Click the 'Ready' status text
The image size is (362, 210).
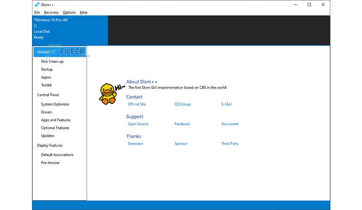[39, 37]
